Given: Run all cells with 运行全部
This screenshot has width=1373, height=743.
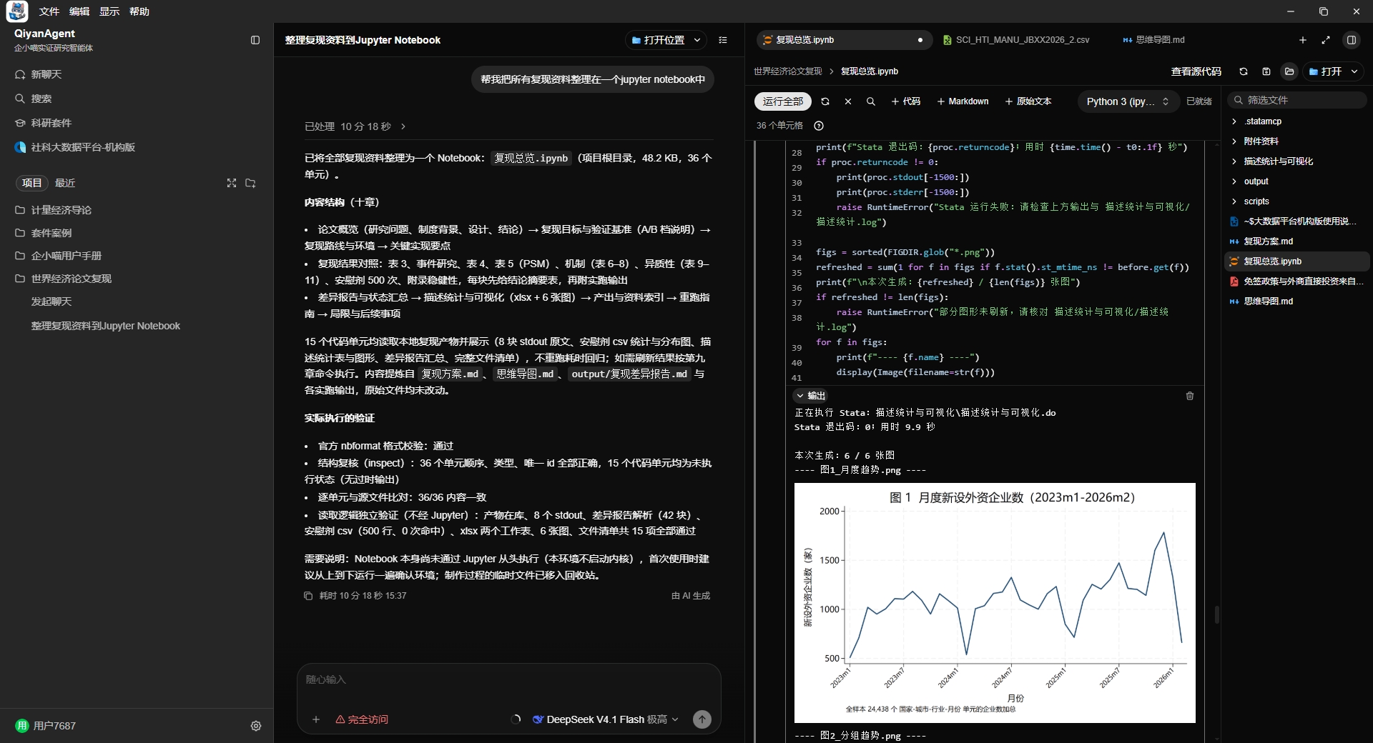Looking at the screenshot, I should (783, 101).
